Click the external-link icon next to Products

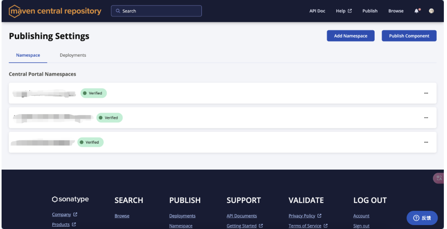(74, 224)
